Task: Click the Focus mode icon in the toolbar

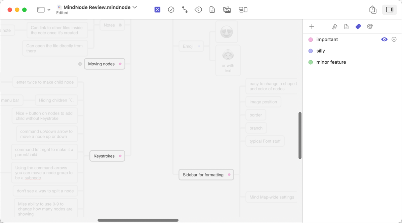Action: coord(157,10)
